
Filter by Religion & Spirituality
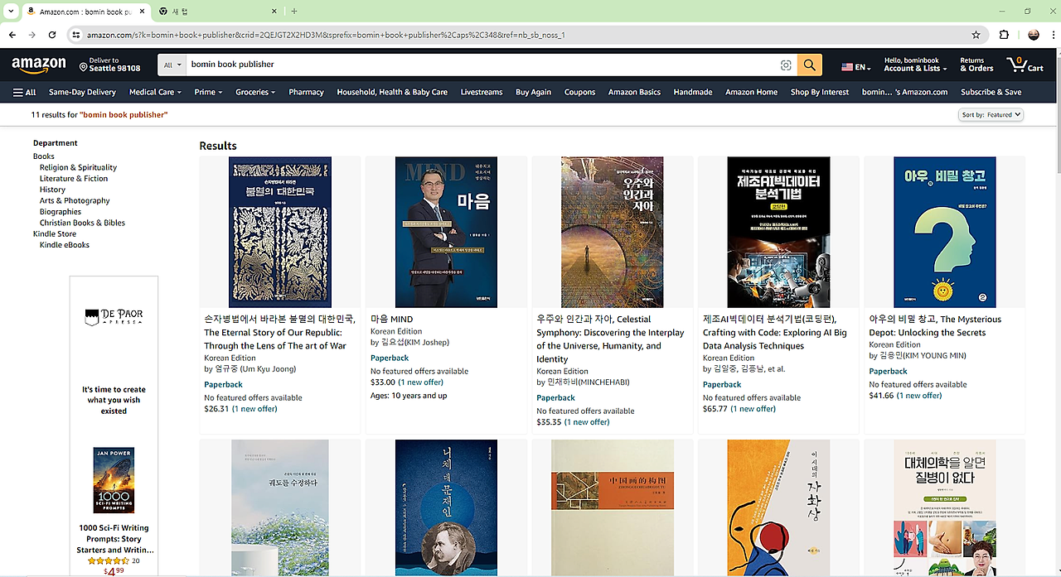[78, 167]
